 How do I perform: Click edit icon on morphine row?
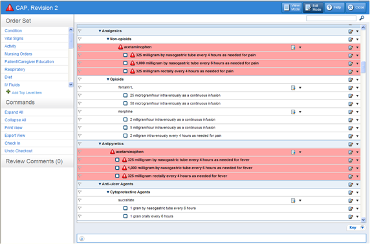(x=351, y=112)
